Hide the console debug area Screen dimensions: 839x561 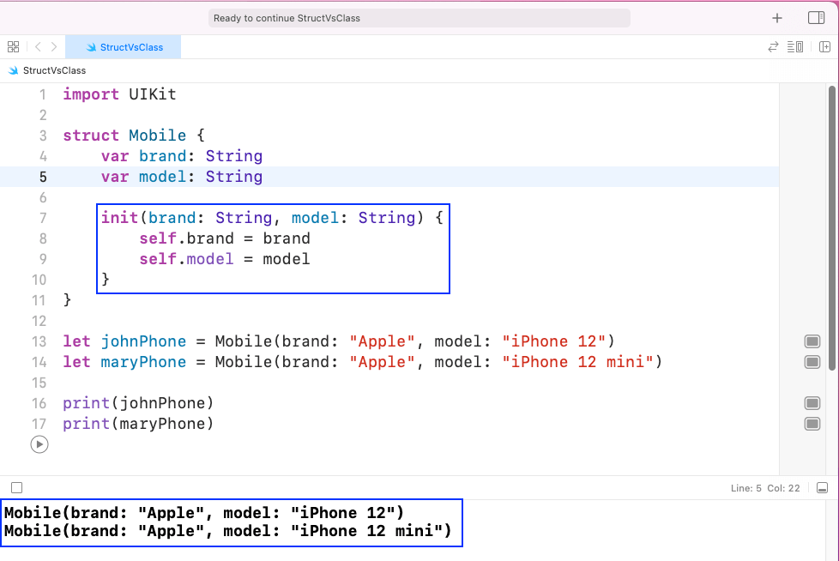point(822,488)
